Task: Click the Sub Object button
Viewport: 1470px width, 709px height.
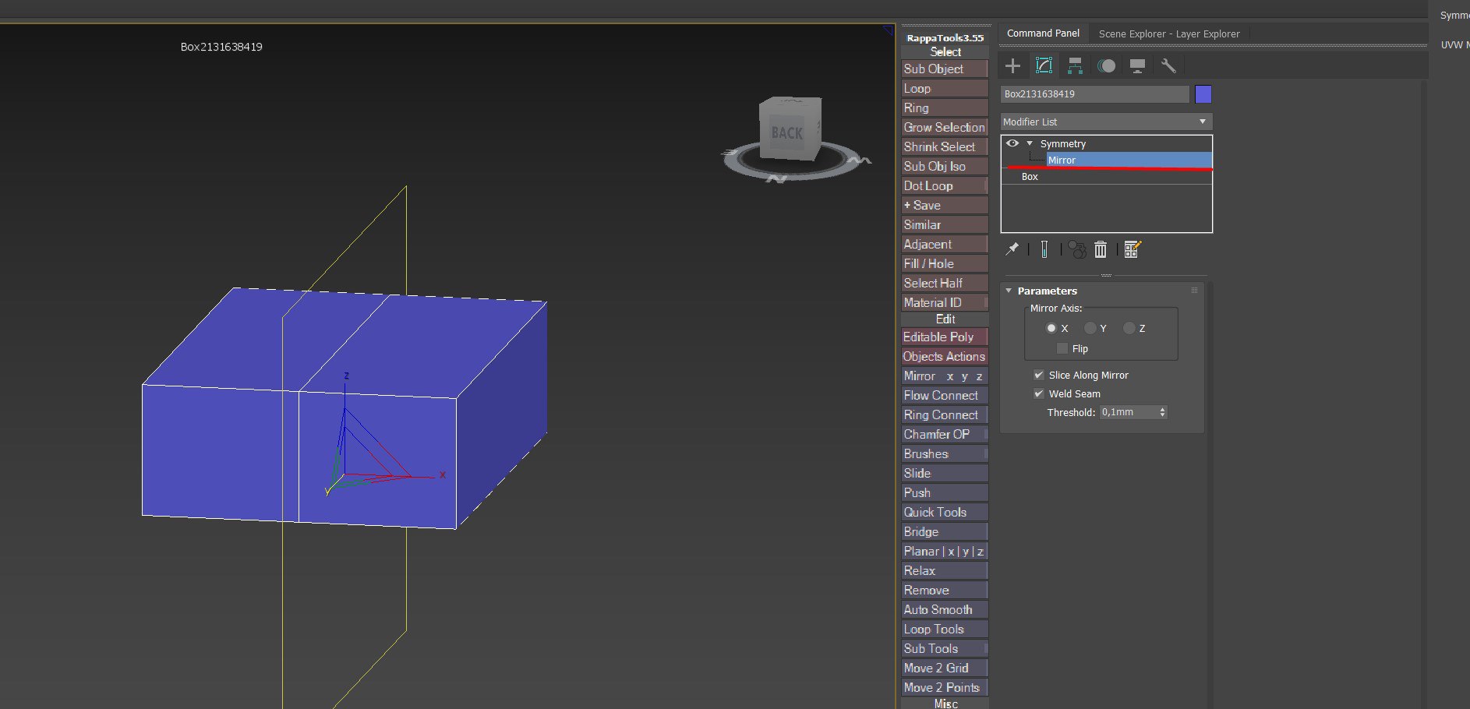Action: [x=945, y=69]
